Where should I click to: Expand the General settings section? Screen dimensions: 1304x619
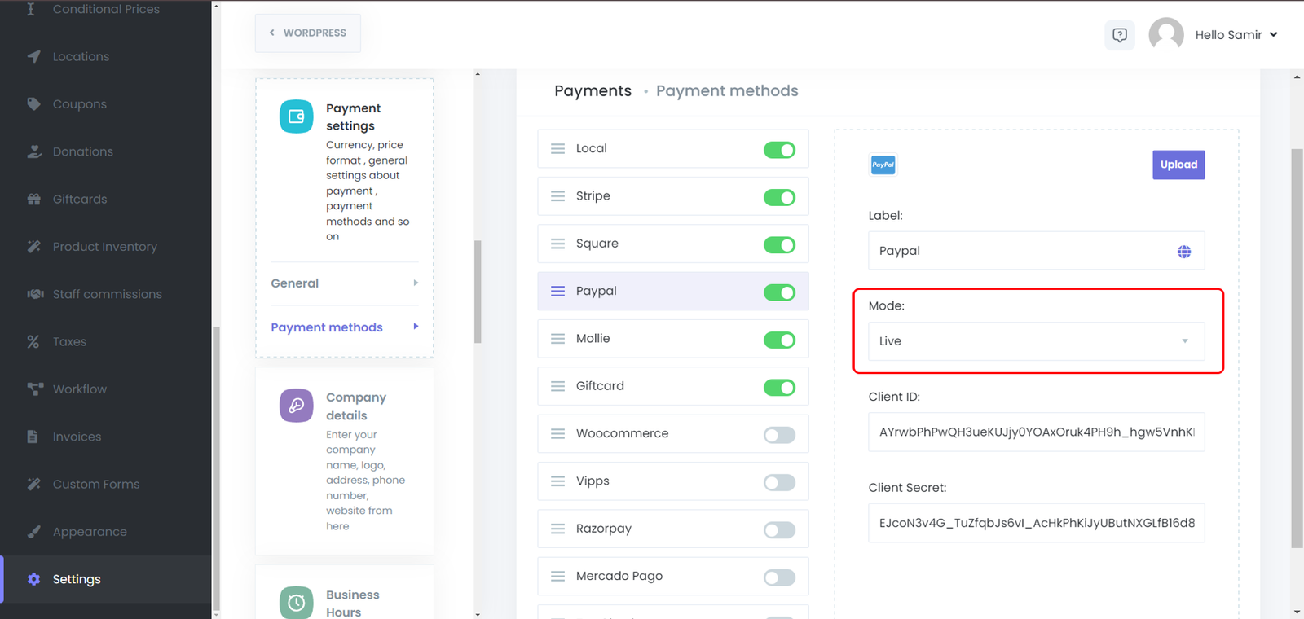click(x=344, y=283)
